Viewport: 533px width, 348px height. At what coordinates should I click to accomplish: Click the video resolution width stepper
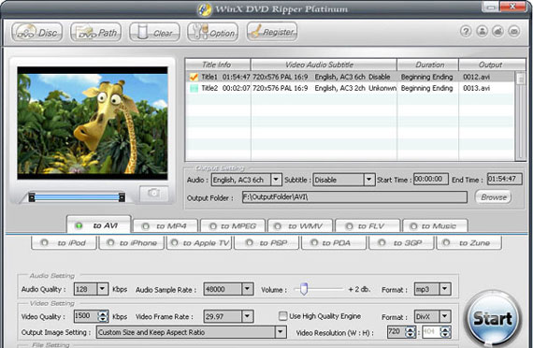(411, 332)
